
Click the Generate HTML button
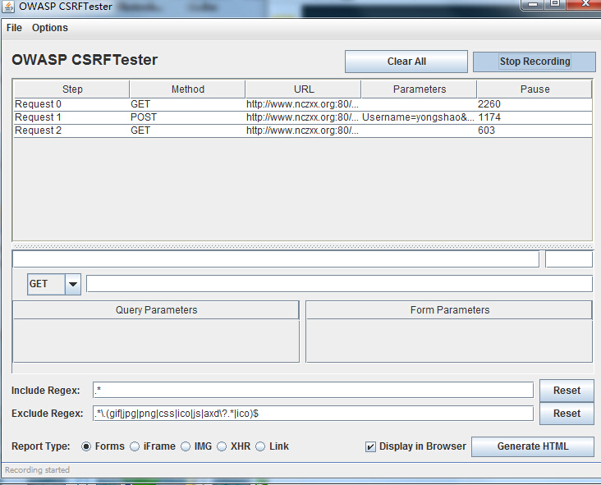pyautogui.click(x=532, y=446)
